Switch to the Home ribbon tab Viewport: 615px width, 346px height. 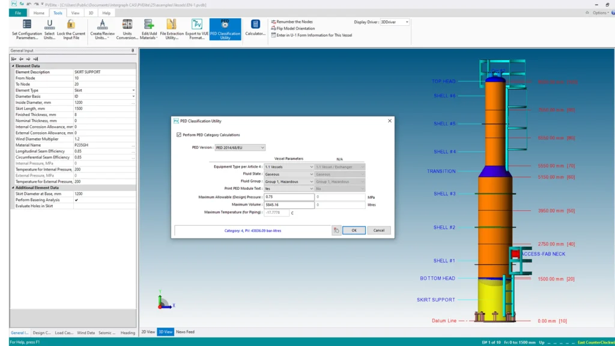(39, 13)
